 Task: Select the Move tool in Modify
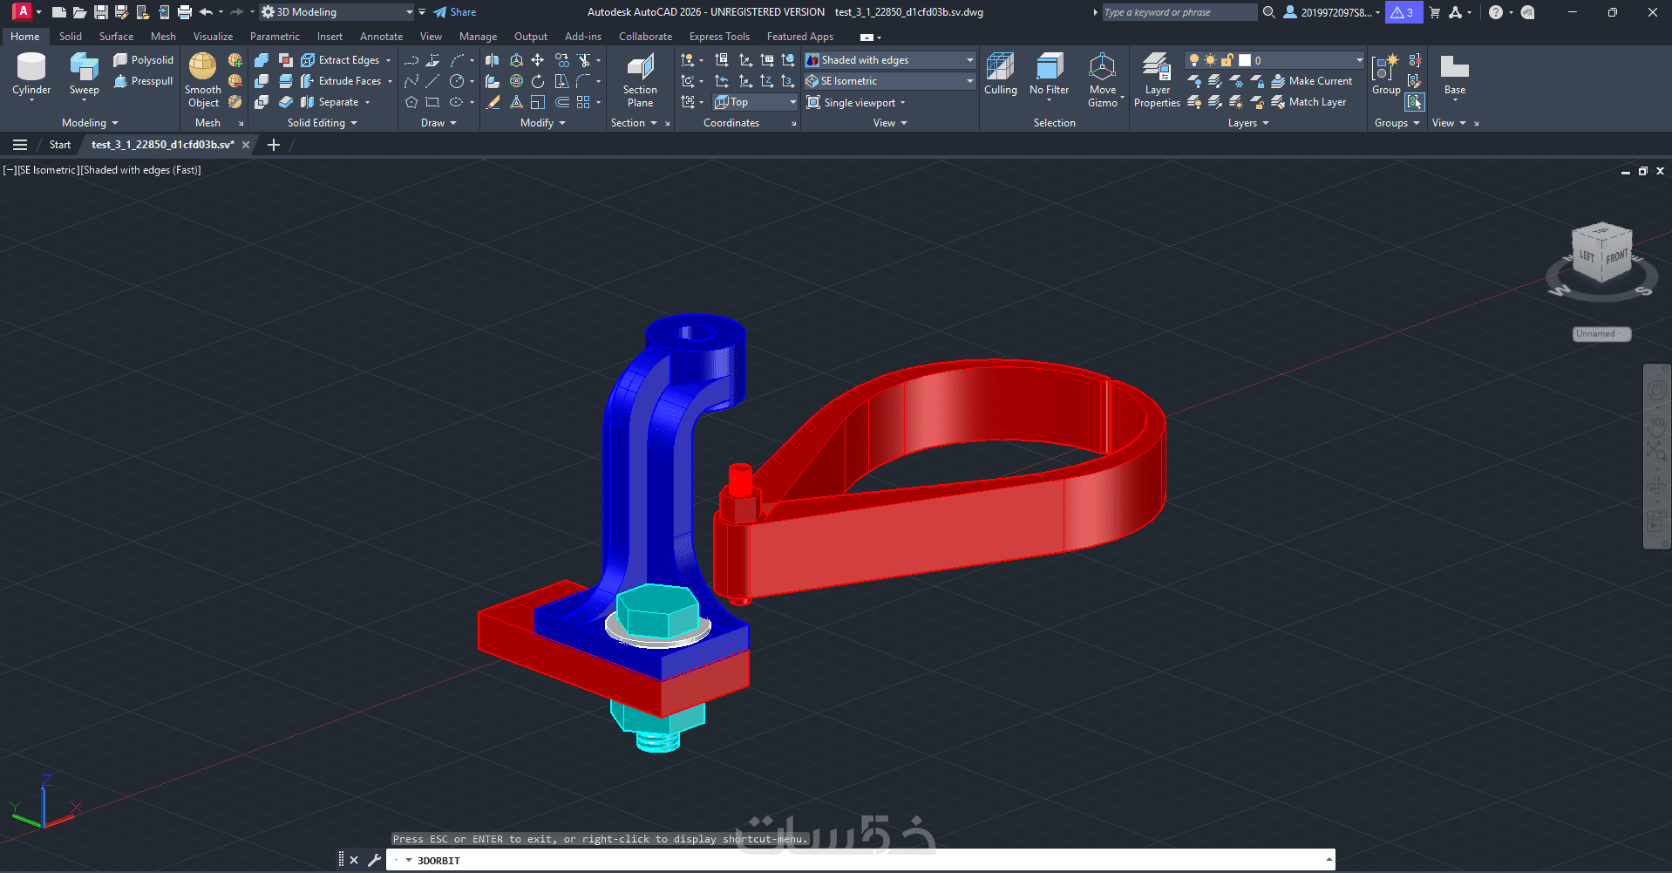[x=538, y=60]
